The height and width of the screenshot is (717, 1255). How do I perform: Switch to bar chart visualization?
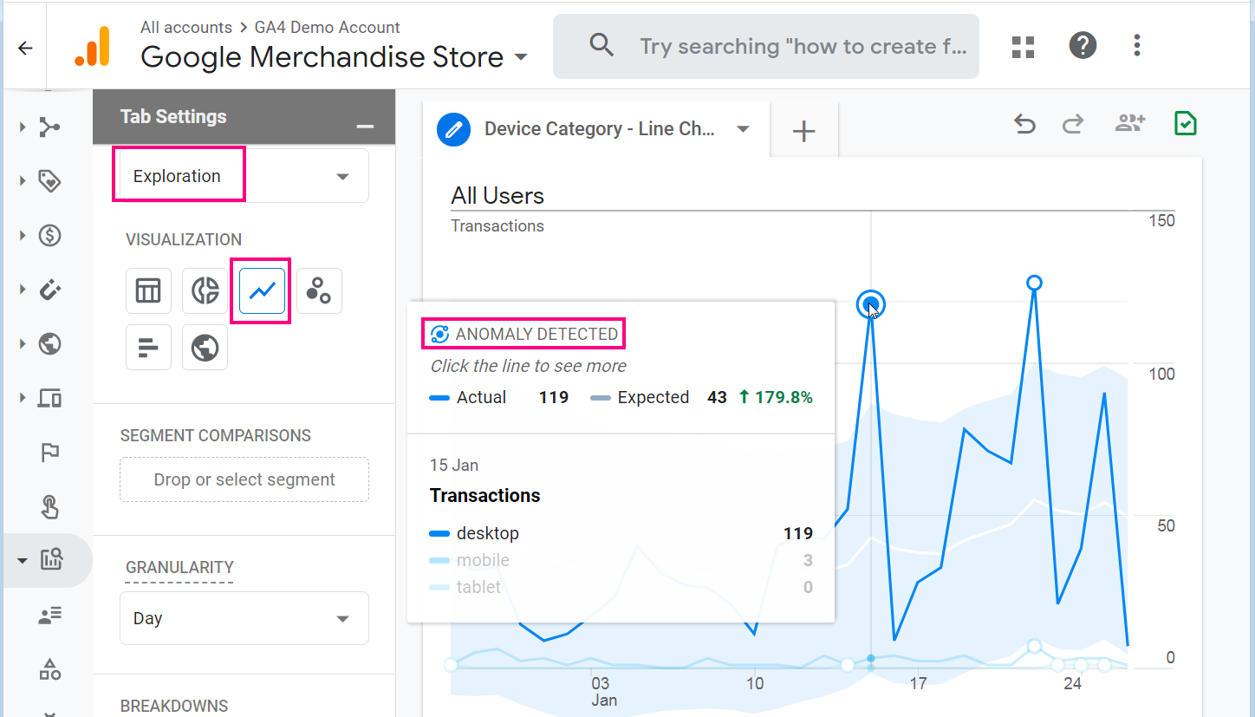pyautogui.click(x=148, y=348)
